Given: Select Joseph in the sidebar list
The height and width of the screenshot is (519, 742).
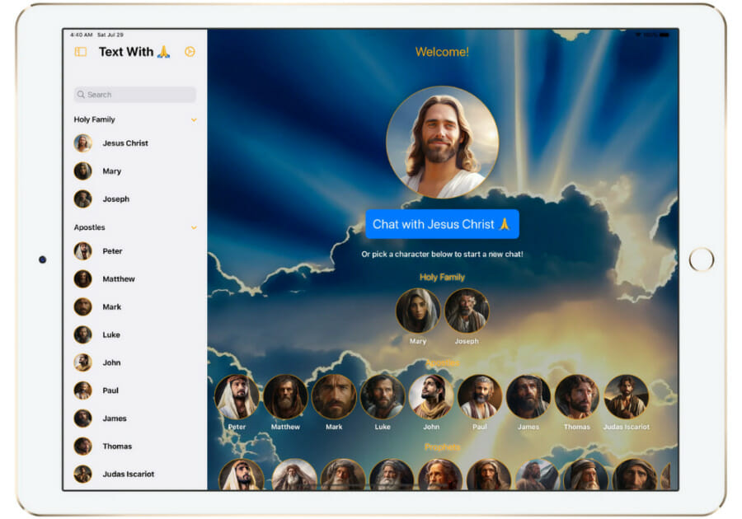Looking at the screenshot, I should pyautogui.click(x=135, y=199).
